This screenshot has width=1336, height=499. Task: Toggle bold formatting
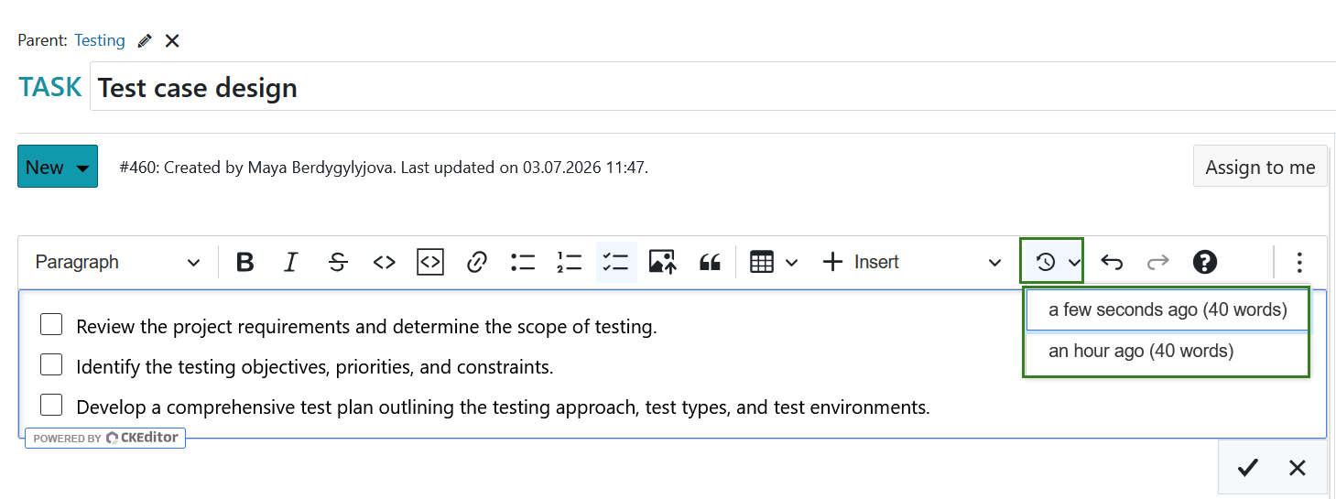point(244,262)
